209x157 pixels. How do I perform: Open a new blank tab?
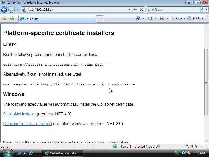(100, 19)
